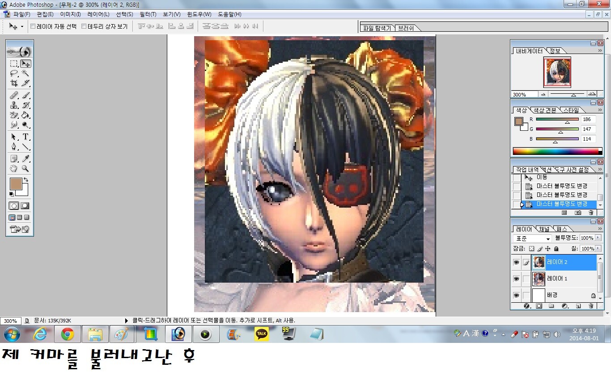Hide 레이어 1 using its eye icon

pyautogui.click(x=516, y=279)
